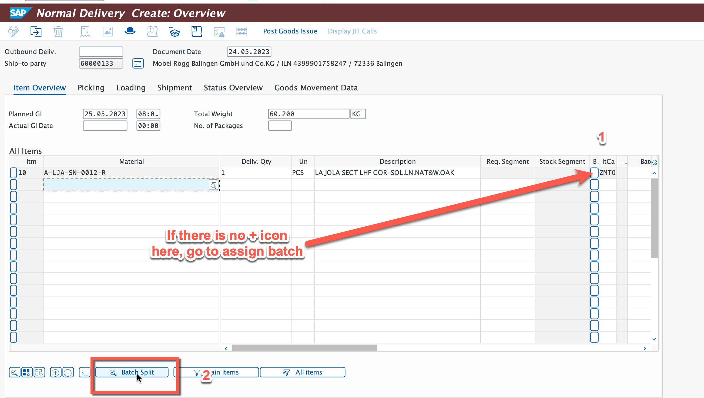Open the Material field search help
The width and height of the screenshot is (704, 398).
click(214, 185)
